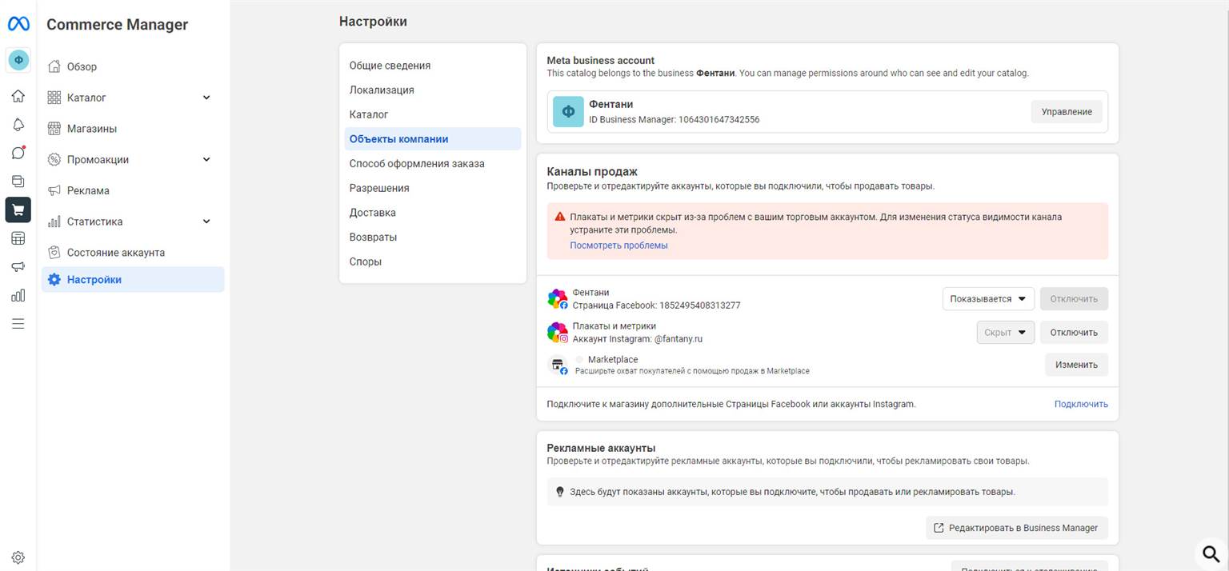Click the Плакаты и метрики Instagram logo
The width and height of the screenshot is (1229, 571).
(557, 332)
